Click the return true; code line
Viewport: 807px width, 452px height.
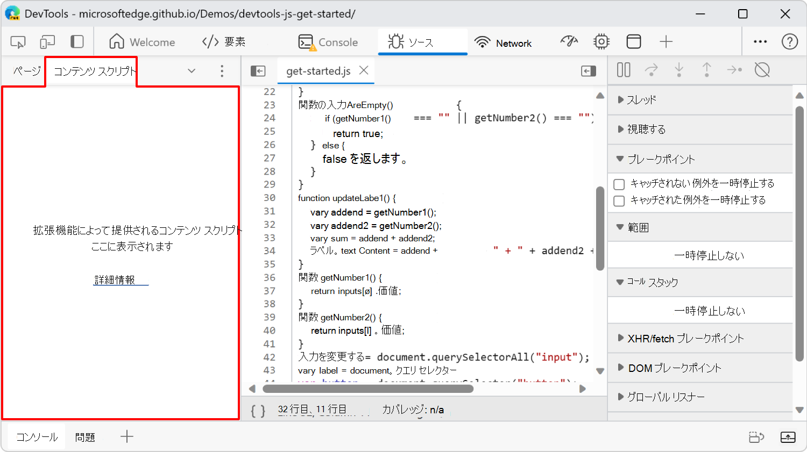pos(358,133)
